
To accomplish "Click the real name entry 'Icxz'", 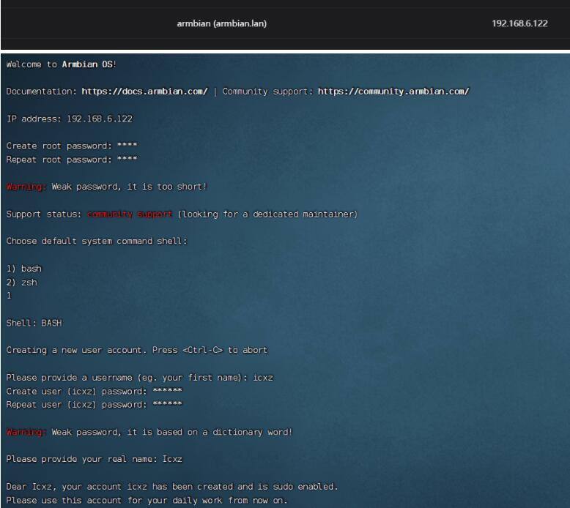I will (x=172, y=459).
